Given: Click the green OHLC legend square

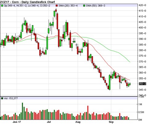Looking at the screenshot, I should coord(2,6).
